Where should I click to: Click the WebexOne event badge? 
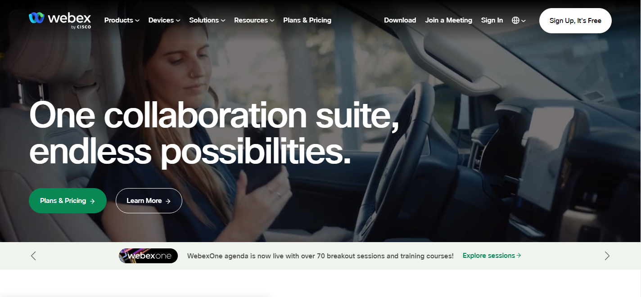pyautogui.click(x=148, y=256)
